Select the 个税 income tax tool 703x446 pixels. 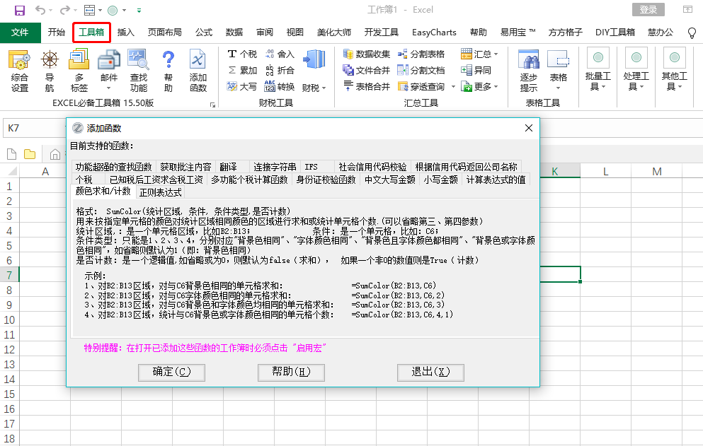click(x=242, y=54)
